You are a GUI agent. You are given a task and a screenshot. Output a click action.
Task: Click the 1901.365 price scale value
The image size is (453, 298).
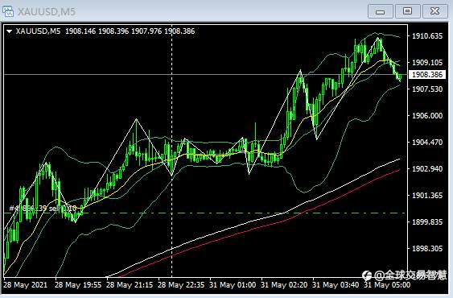tap(427, 196)
